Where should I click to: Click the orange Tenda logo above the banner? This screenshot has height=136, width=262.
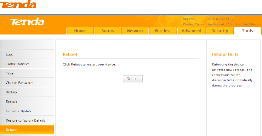tap(18, 4)
